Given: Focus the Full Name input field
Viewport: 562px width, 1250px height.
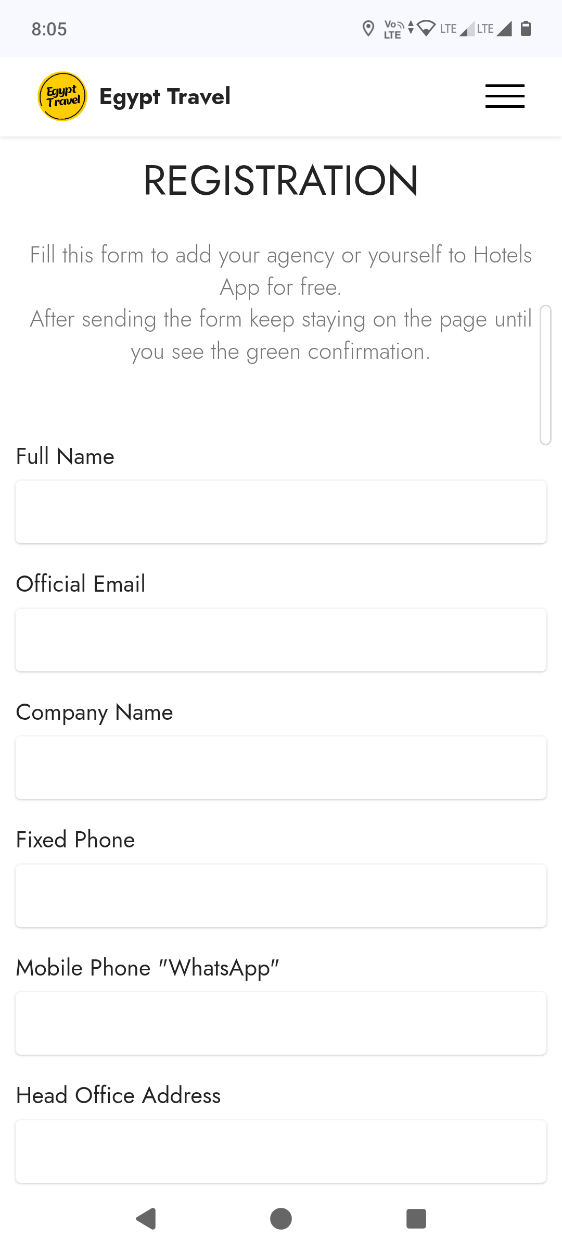Looking at the screenshot, I should point(281,512).
